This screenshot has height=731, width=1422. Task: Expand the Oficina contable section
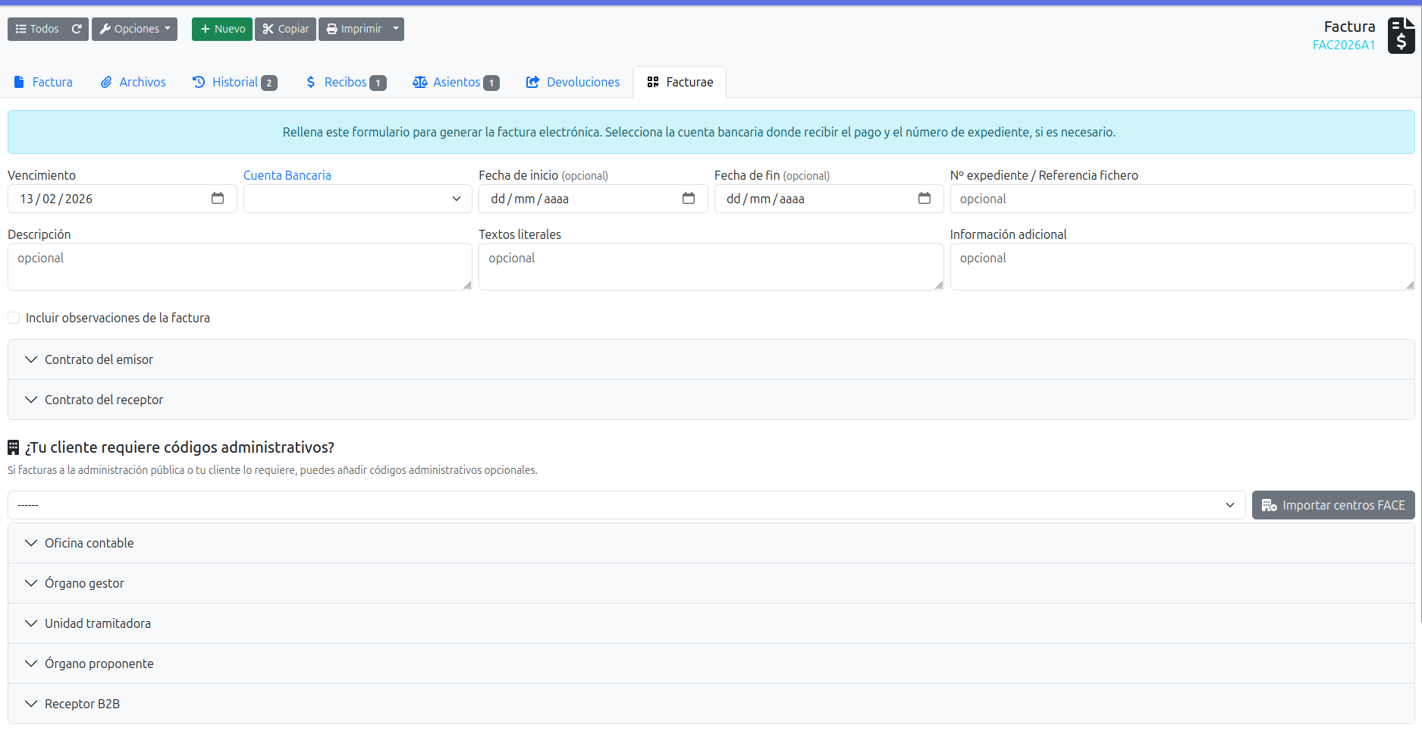[x=89, y=543]
